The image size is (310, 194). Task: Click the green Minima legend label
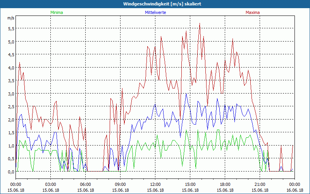click(57, 12)
